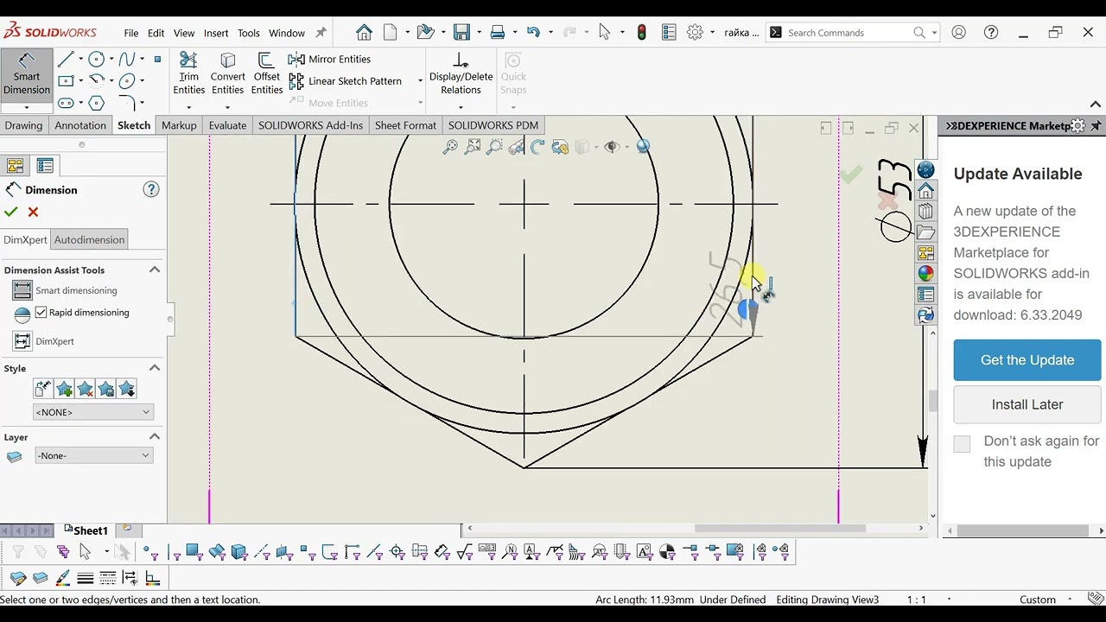
Task: Open Dimension panel help
Action: [x=151, y=189]
